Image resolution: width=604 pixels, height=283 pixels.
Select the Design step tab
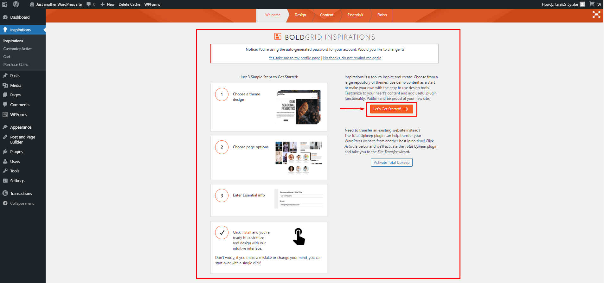(x=300, y=15)
